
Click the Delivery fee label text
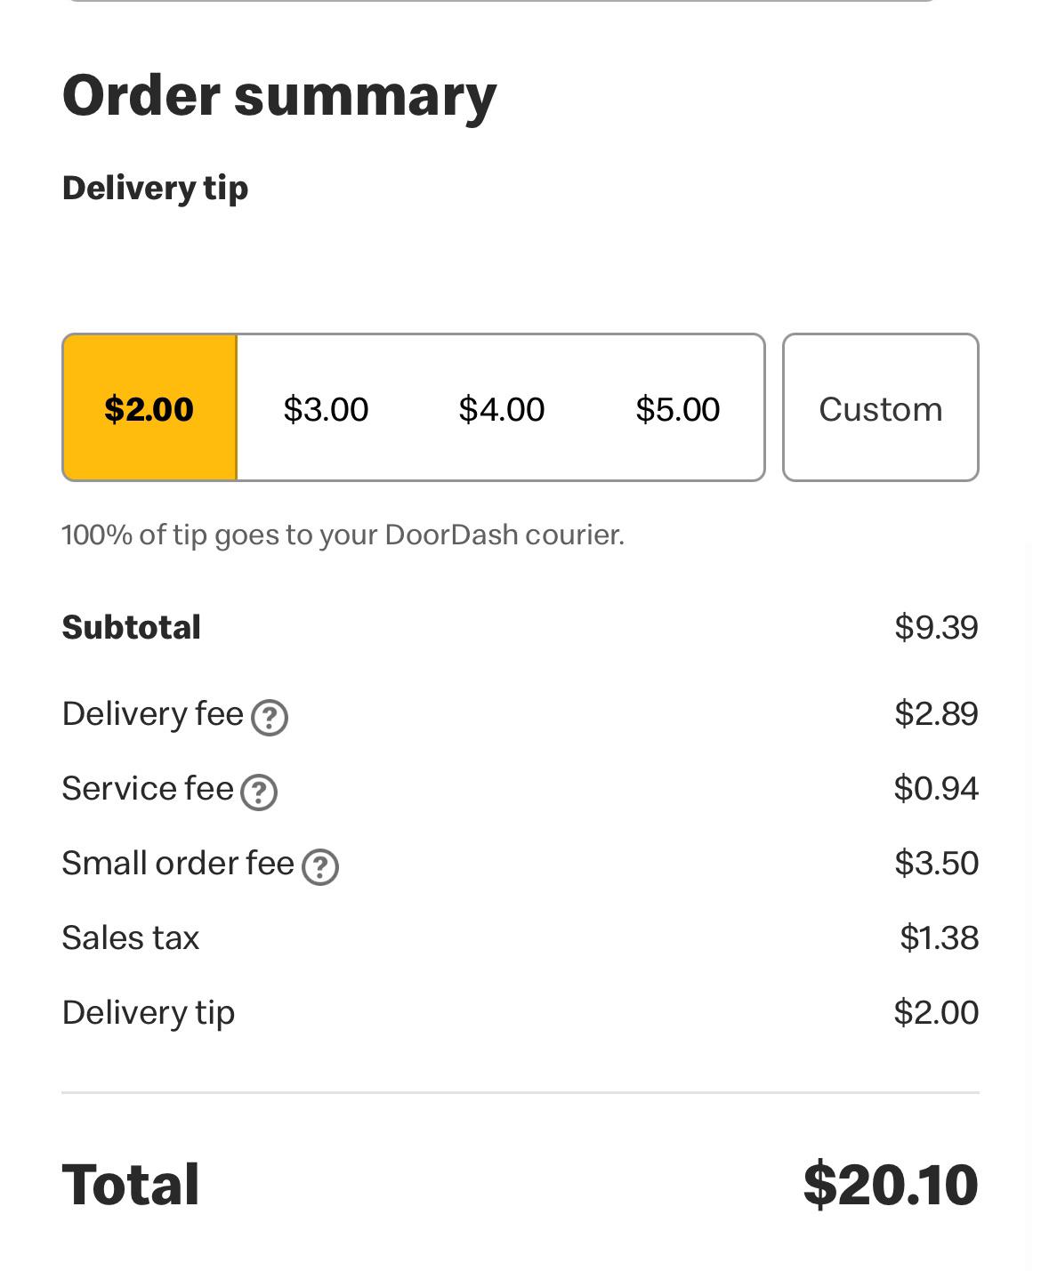point(153,713)
